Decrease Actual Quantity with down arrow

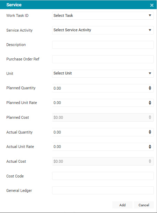coord(150,133)
